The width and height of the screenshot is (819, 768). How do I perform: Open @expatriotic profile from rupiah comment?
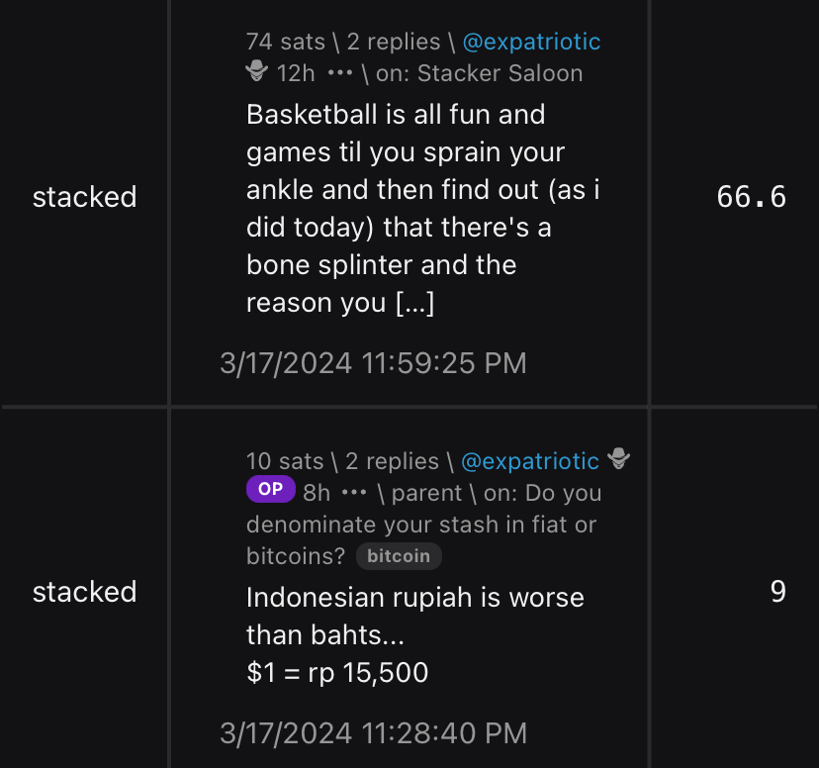pyautogui.click(x=530, y=461)
